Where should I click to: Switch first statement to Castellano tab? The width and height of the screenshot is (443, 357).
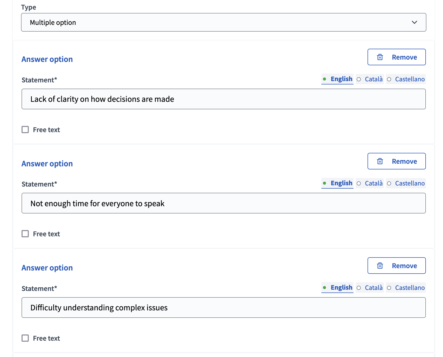[x=406, y=79]
